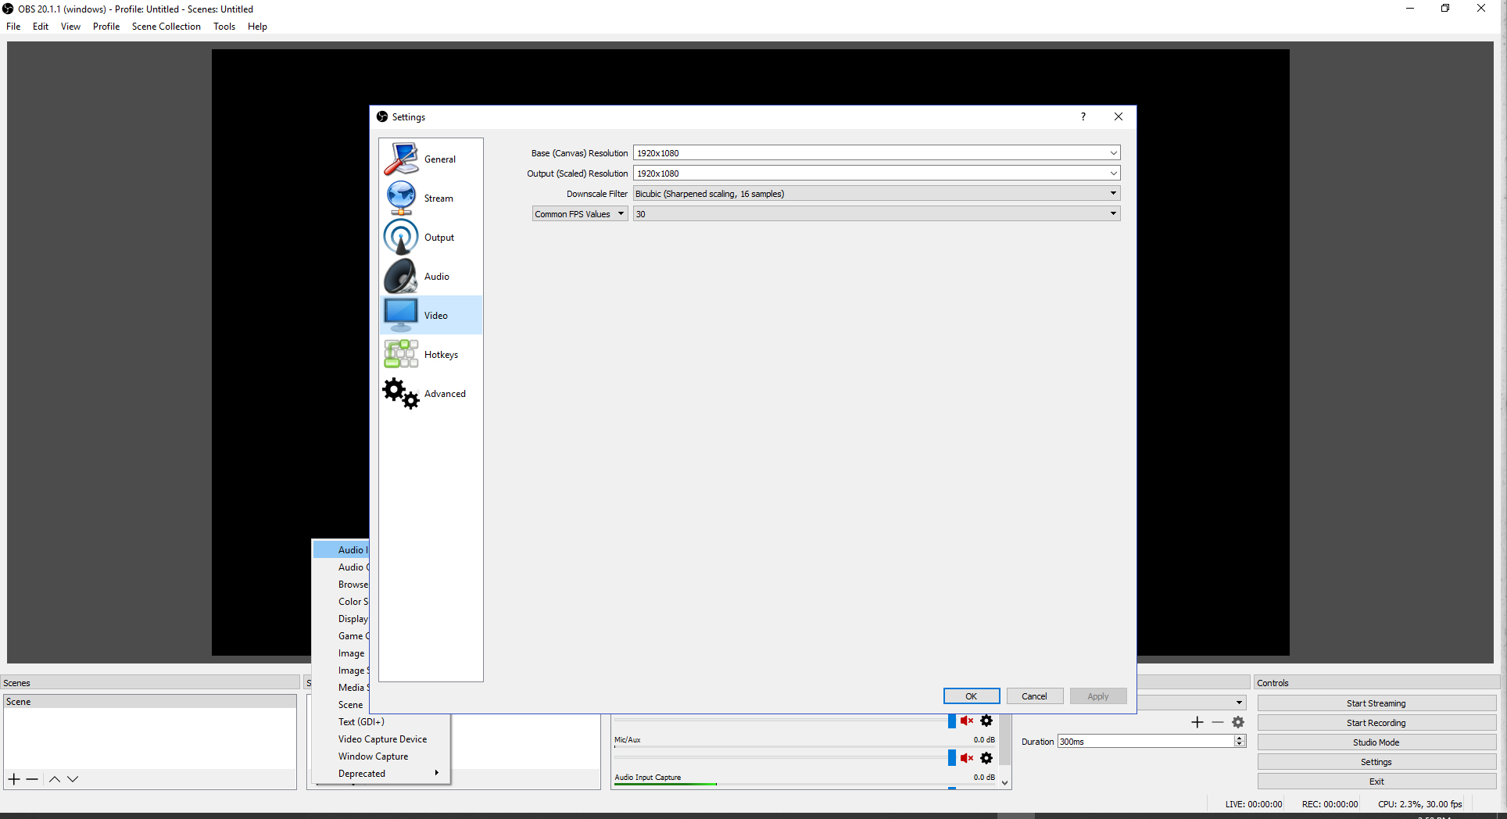Enable Studio Mode

coord(1376,742)
